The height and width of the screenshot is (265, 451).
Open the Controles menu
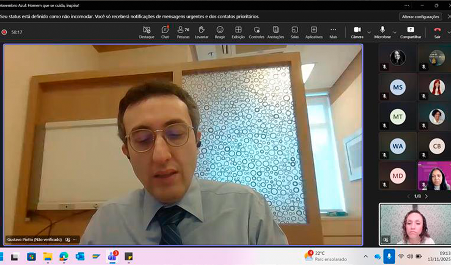click(257, 32)
